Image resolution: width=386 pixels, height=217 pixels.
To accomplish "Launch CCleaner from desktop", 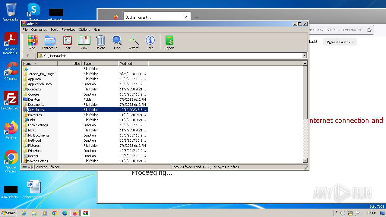I will point(11,71).
